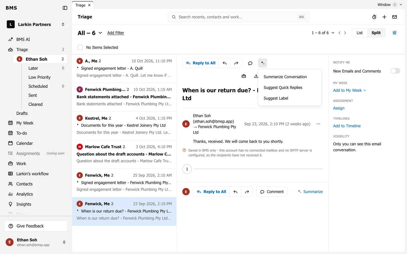
Task: Click the AI sparkle actions icon
Action: point(263,63)
